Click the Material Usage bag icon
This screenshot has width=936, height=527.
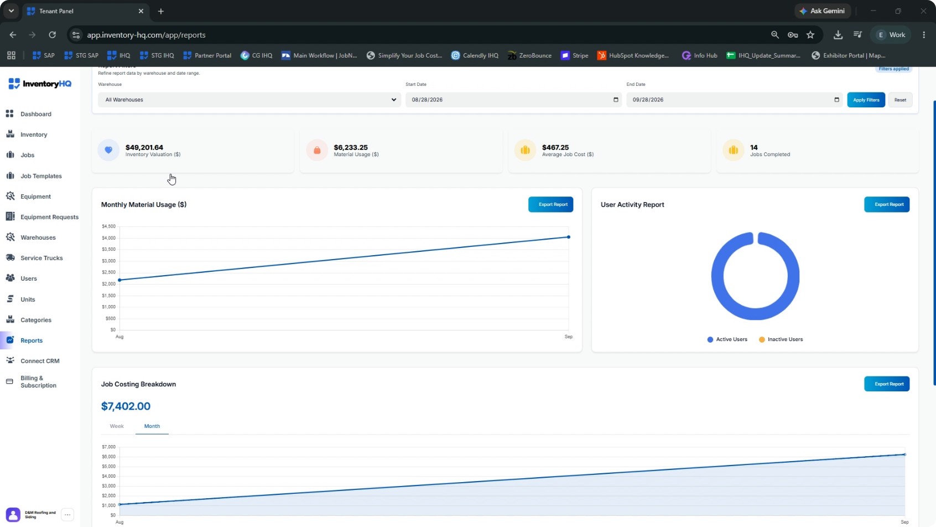coord(317,150)
